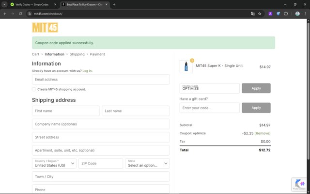
Task: Open a new browser tab
Action: pos(114,4)
